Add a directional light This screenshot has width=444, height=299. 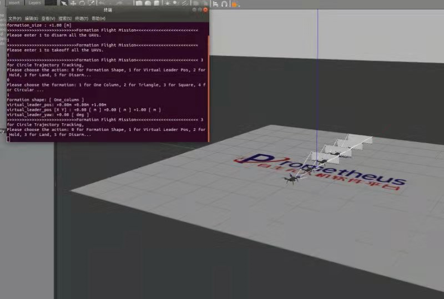point(185,3)
